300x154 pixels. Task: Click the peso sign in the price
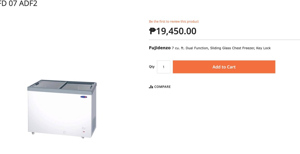click(152, 31)
